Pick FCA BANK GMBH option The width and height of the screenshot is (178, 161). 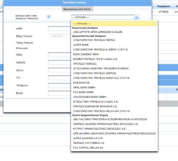(83, 92)
